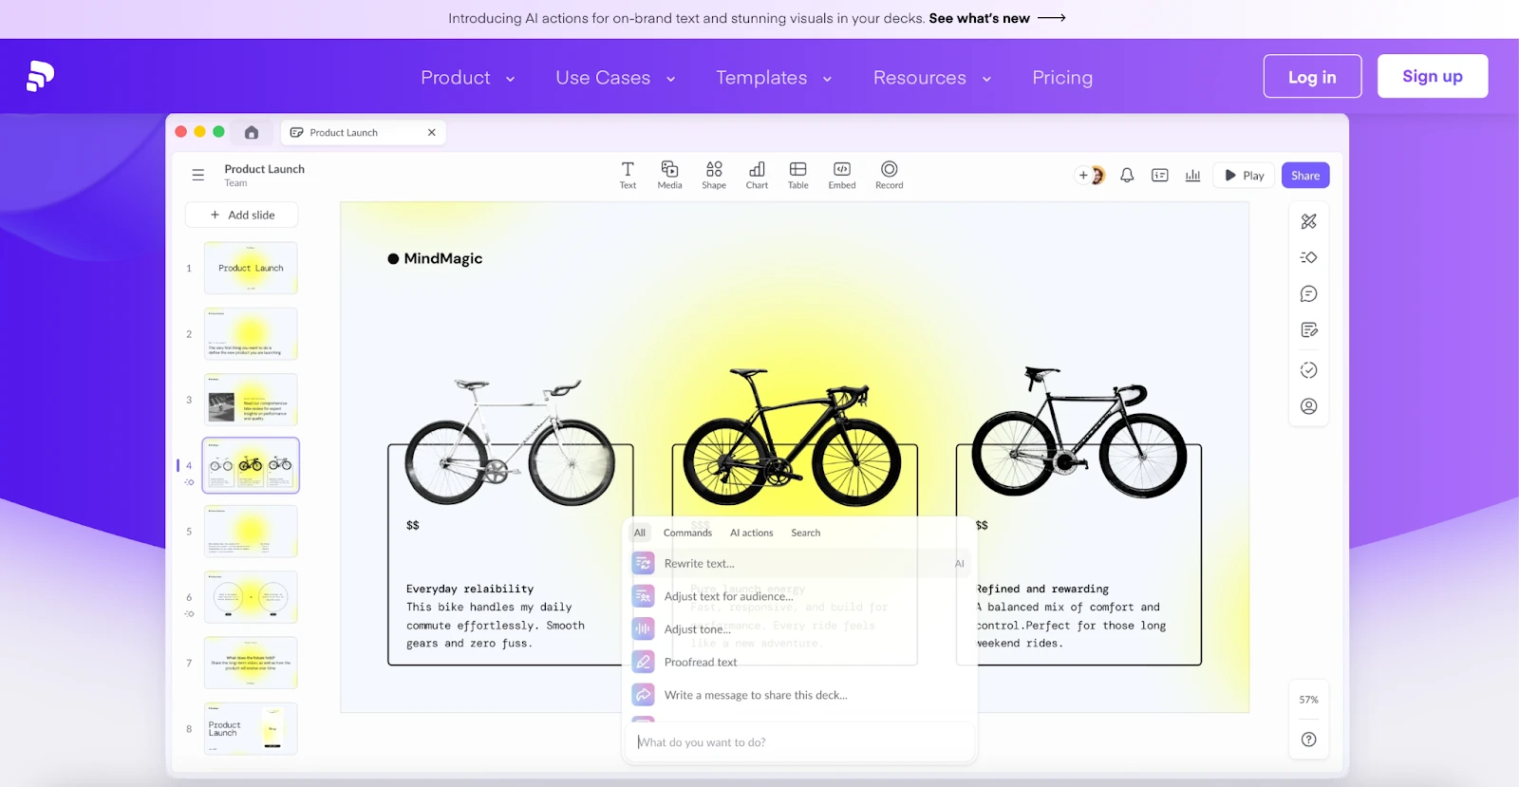Screen dimensions: 1519x787
Task: Click the Play button
Action: (x=1245, y=175)
